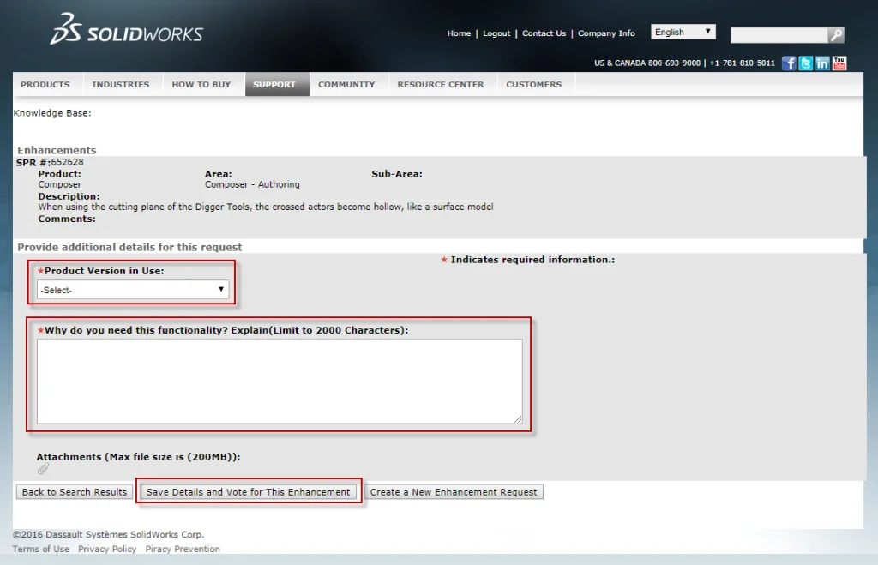Click the Provide additional details heading
878x565 pixels.
click(129, 247)
